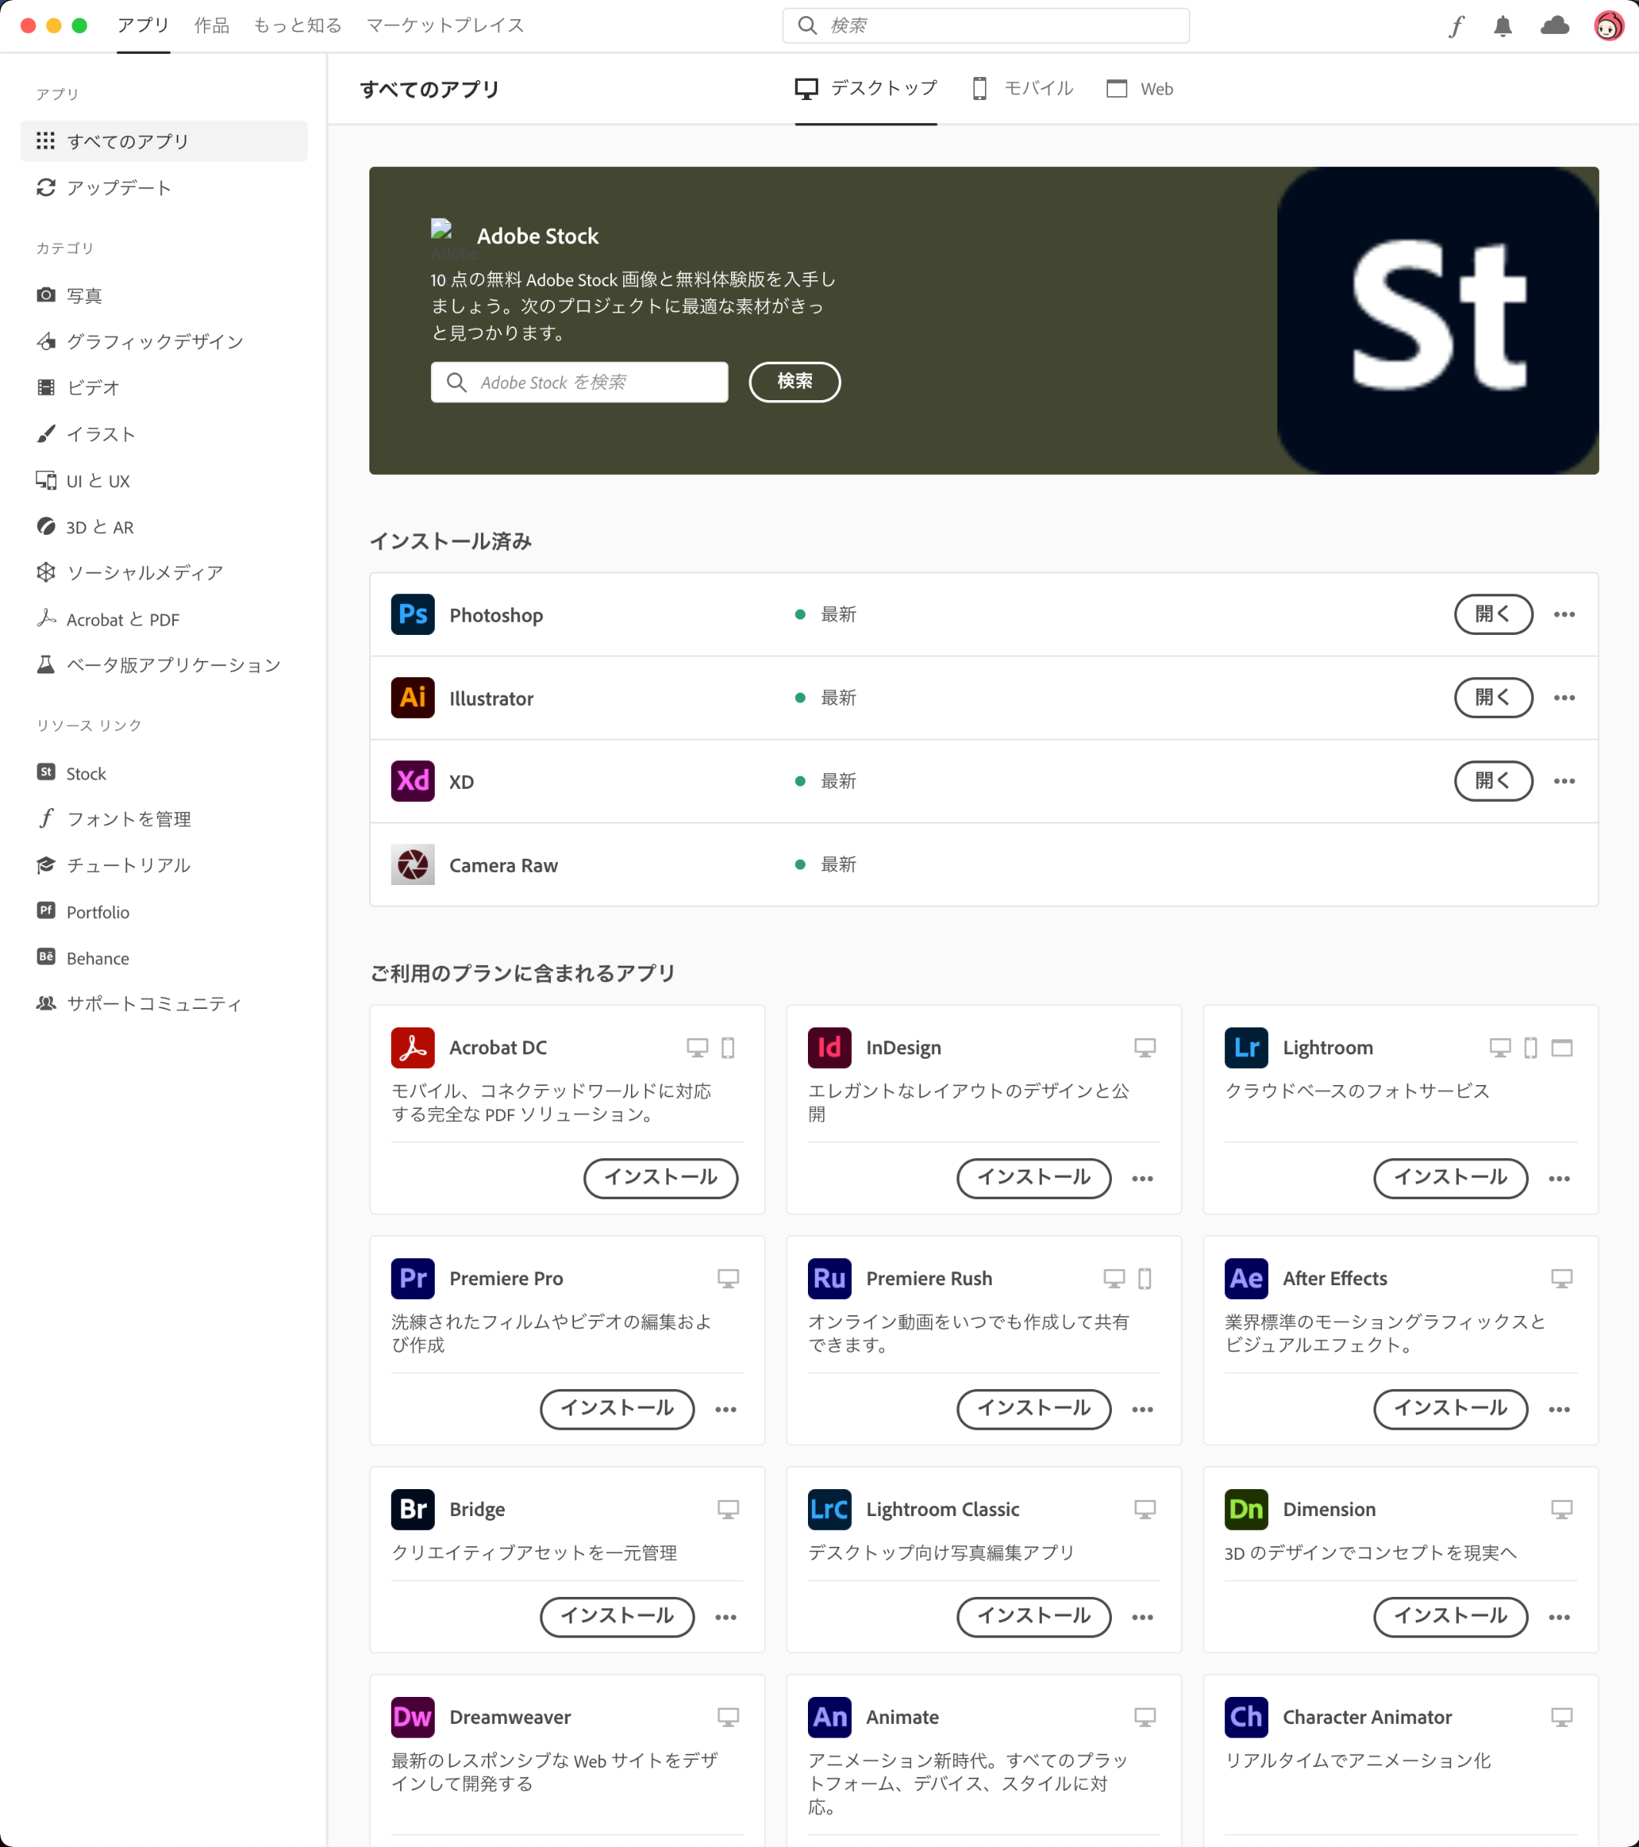Show more options for InDesign card
Viewport: 1639px width, 1847px height.
[1142, 1178]
